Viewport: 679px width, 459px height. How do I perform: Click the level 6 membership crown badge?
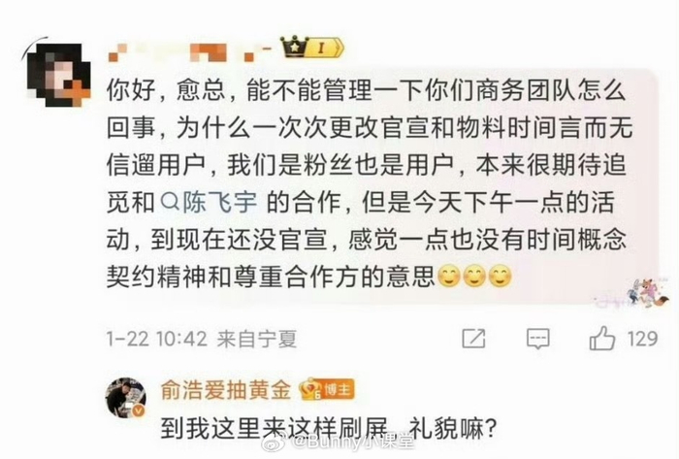coord(311,389)
